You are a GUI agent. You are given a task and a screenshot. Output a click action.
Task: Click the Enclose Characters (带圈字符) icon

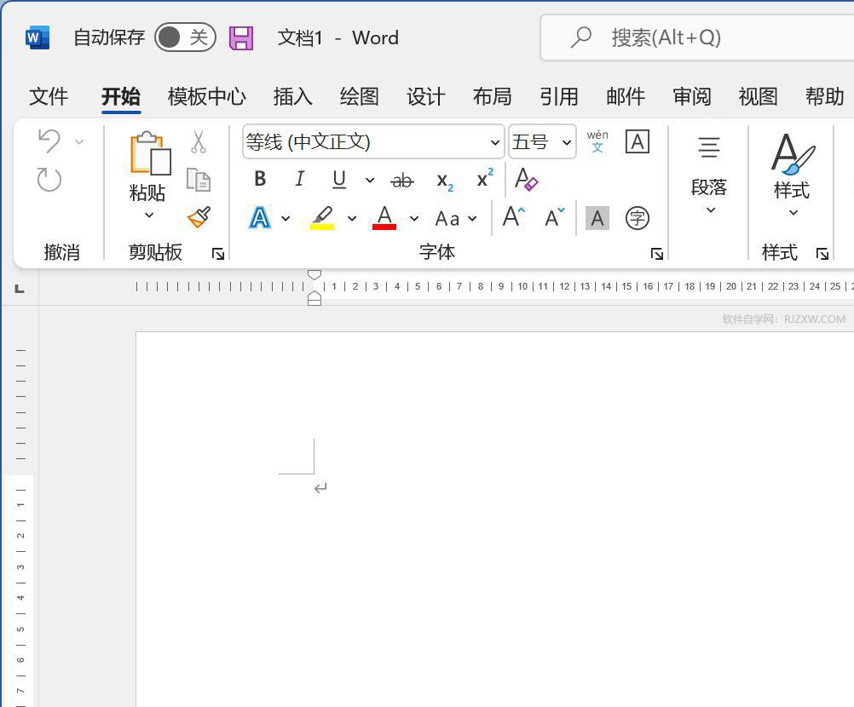coord(637,217)
